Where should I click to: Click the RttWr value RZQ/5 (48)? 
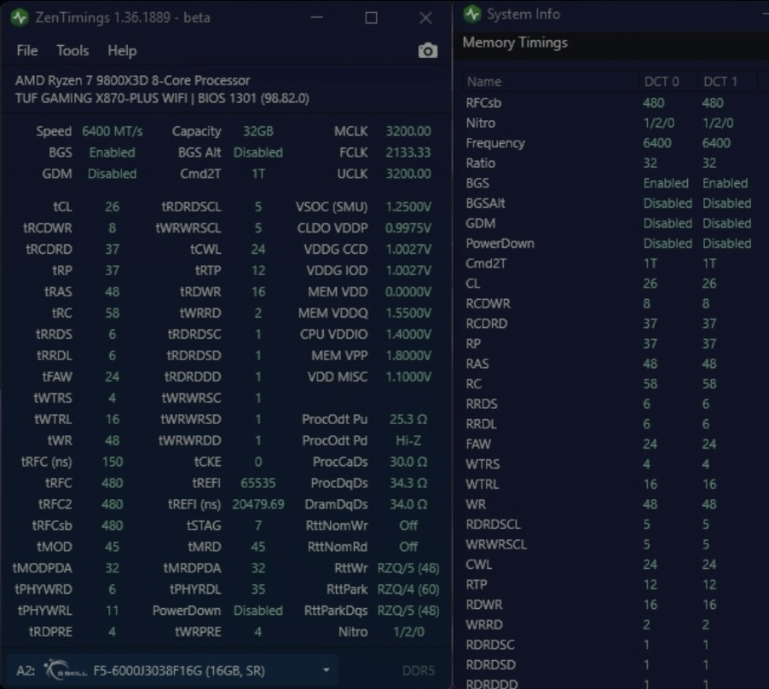pos(408,568)
